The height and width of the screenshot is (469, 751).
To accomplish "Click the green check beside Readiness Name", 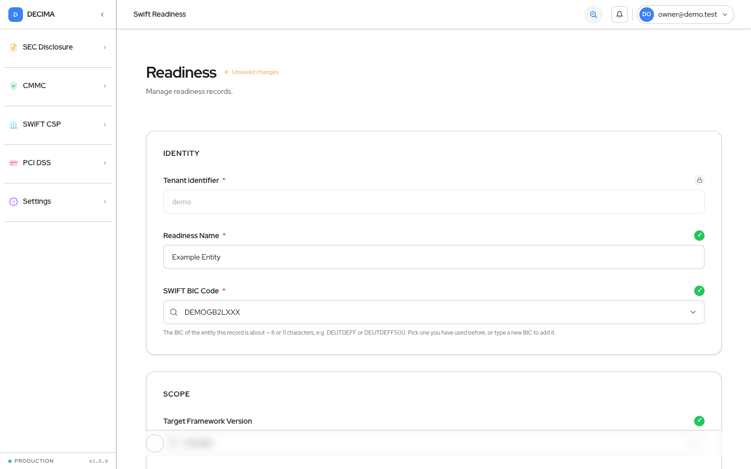I will [x=699, y=236].
